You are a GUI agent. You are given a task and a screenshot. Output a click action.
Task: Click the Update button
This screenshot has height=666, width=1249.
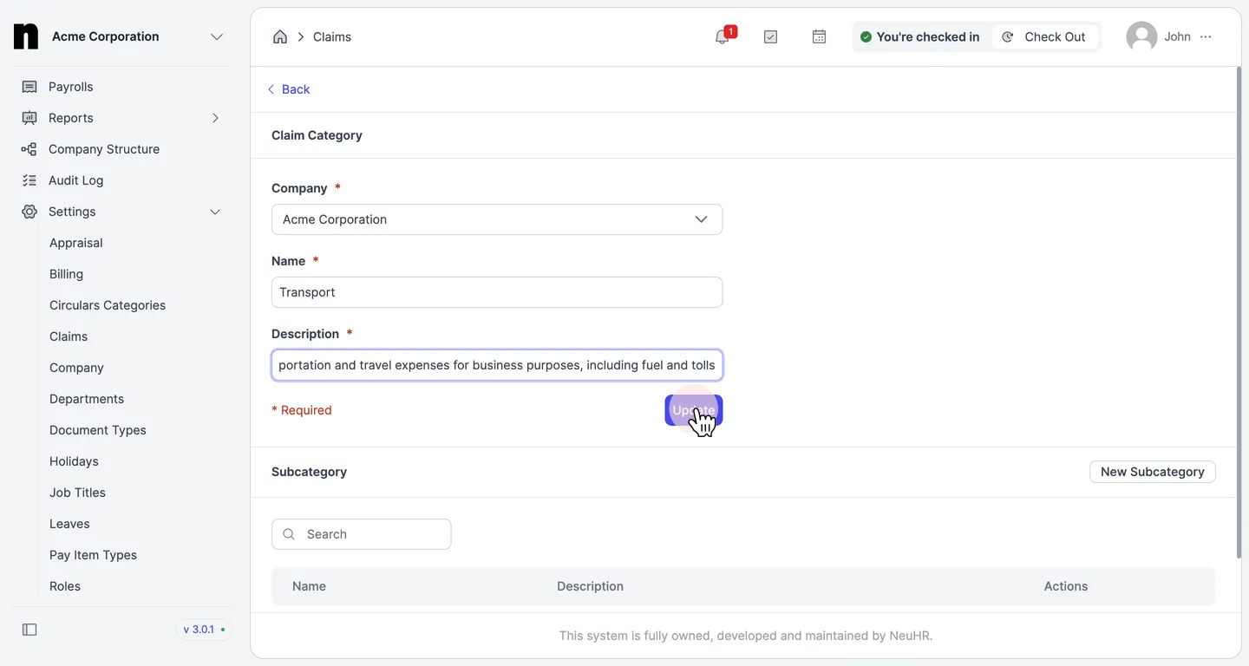(694, 410)
